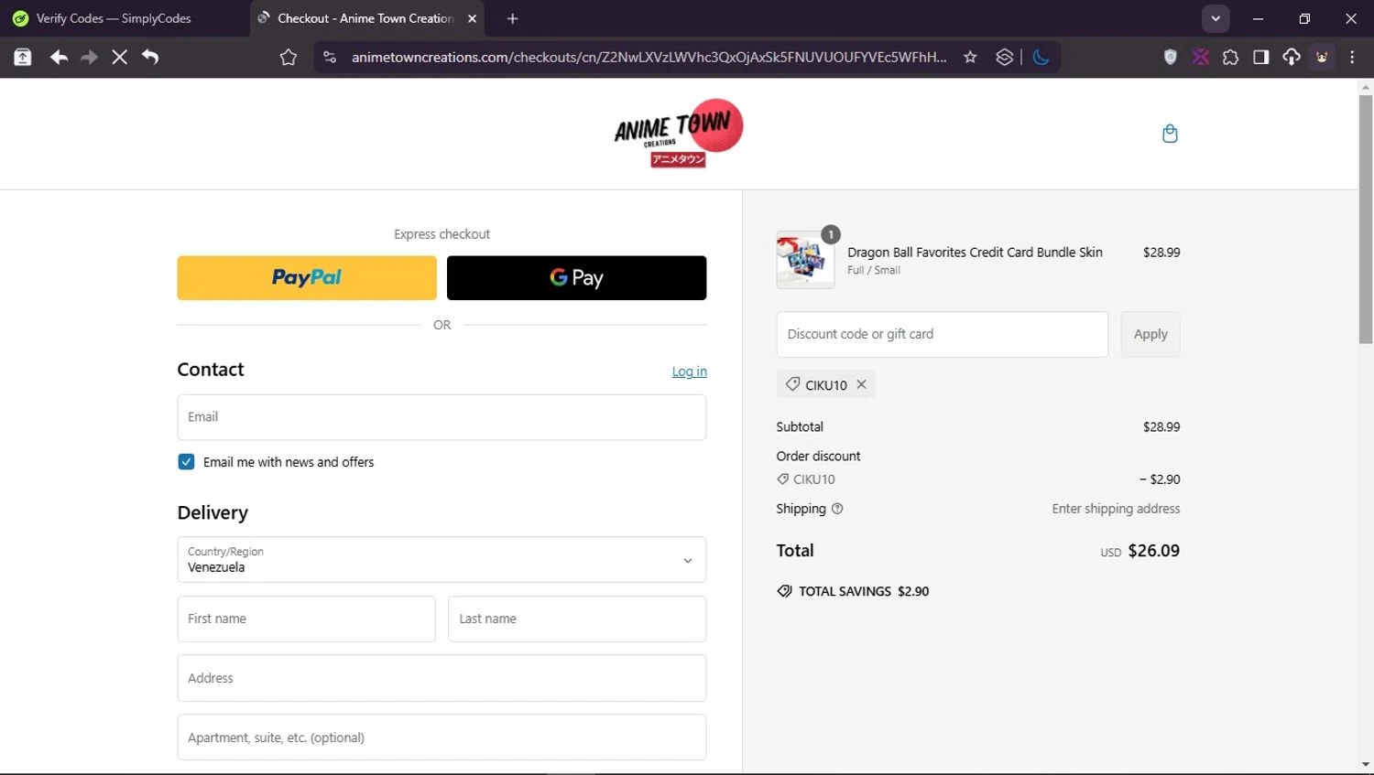Click the Full / Small variant text

point(874,270)
